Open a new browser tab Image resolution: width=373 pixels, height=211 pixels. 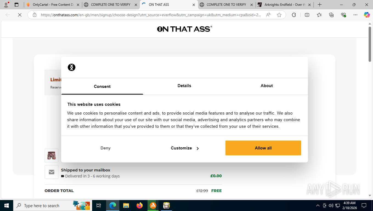320,5
